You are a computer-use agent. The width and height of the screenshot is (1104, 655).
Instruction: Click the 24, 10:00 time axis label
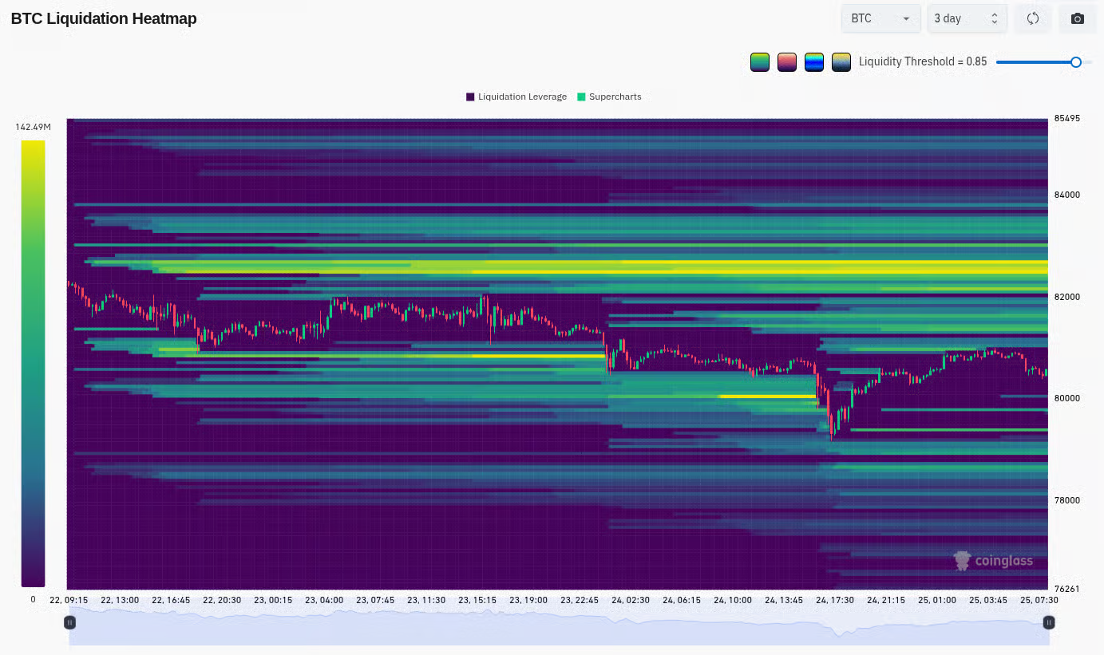click(733, 600)
